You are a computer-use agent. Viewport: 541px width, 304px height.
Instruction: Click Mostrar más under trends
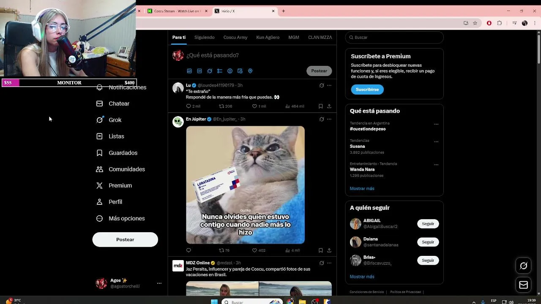(362, 188)
